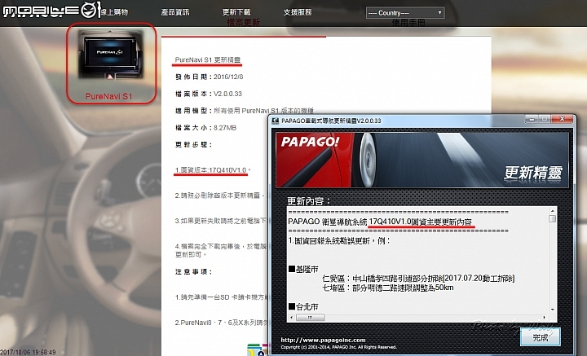Screen dimensions: 587x356
Task: Close the PAPAGO update wizard window
Action: tap(562, 119)
